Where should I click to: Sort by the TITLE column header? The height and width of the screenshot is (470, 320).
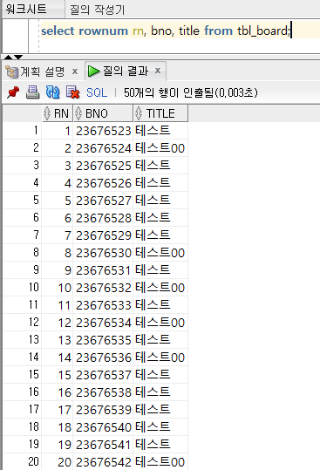click(x=160, y=113)
